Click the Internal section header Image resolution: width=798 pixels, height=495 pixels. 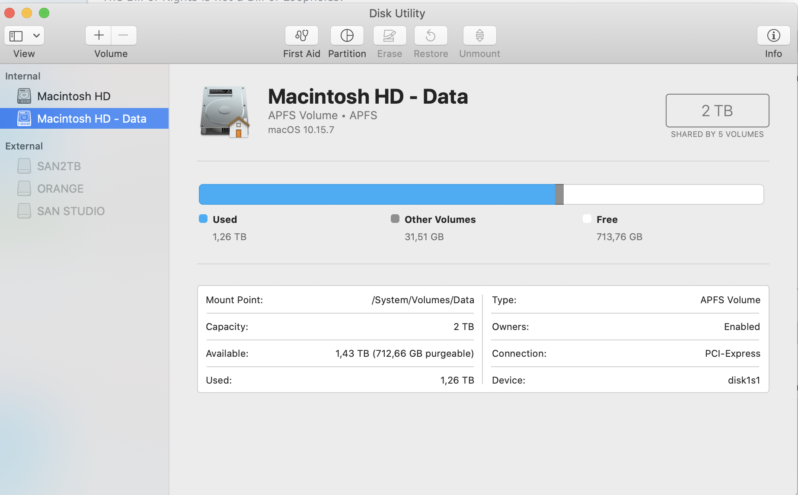point(22,76)
